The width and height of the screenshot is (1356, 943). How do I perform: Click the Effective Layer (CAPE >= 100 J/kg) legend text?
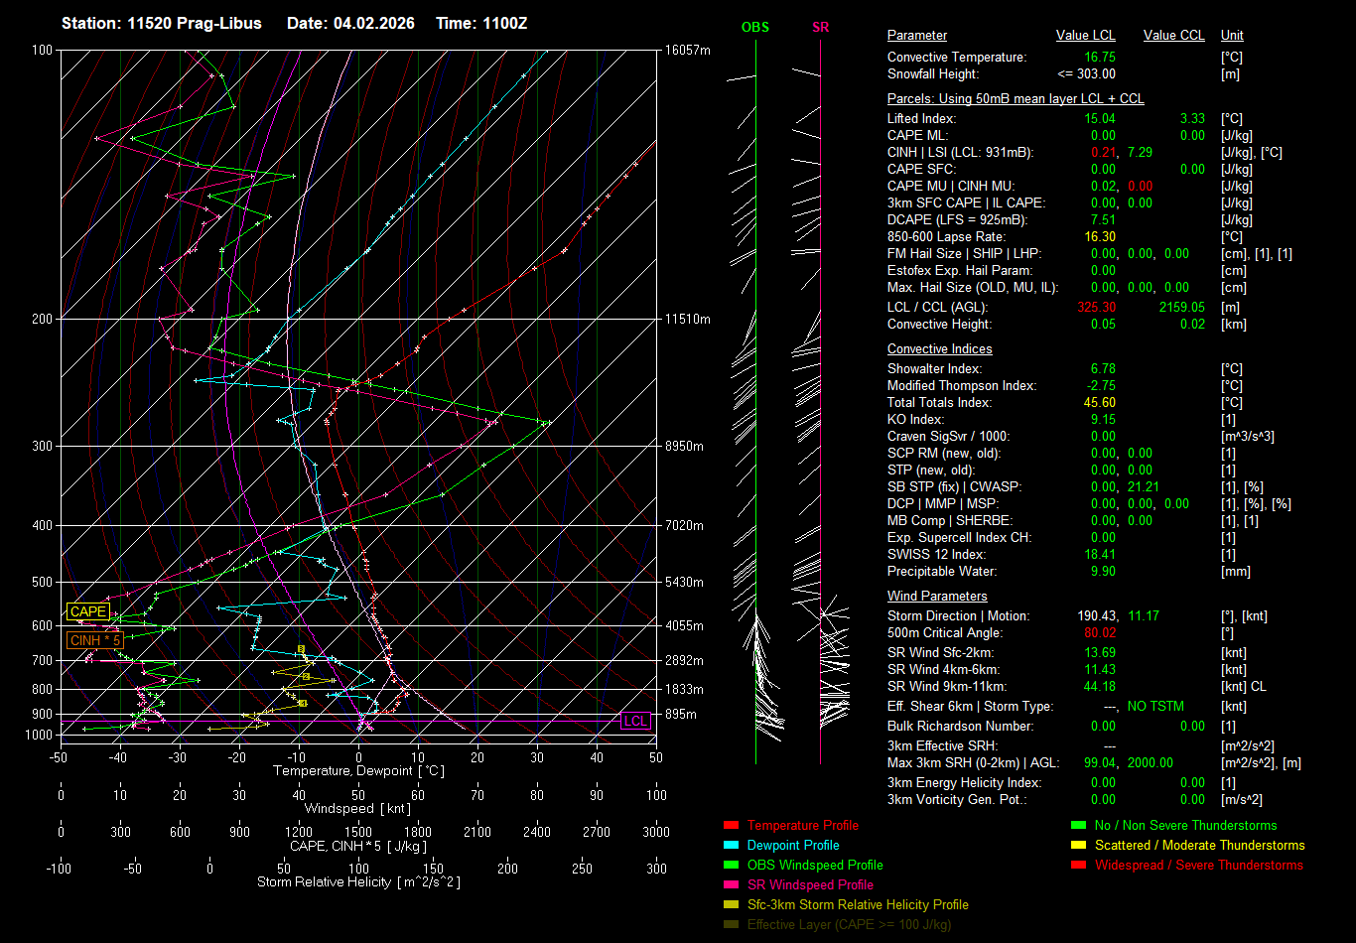(x=849, y=924)
